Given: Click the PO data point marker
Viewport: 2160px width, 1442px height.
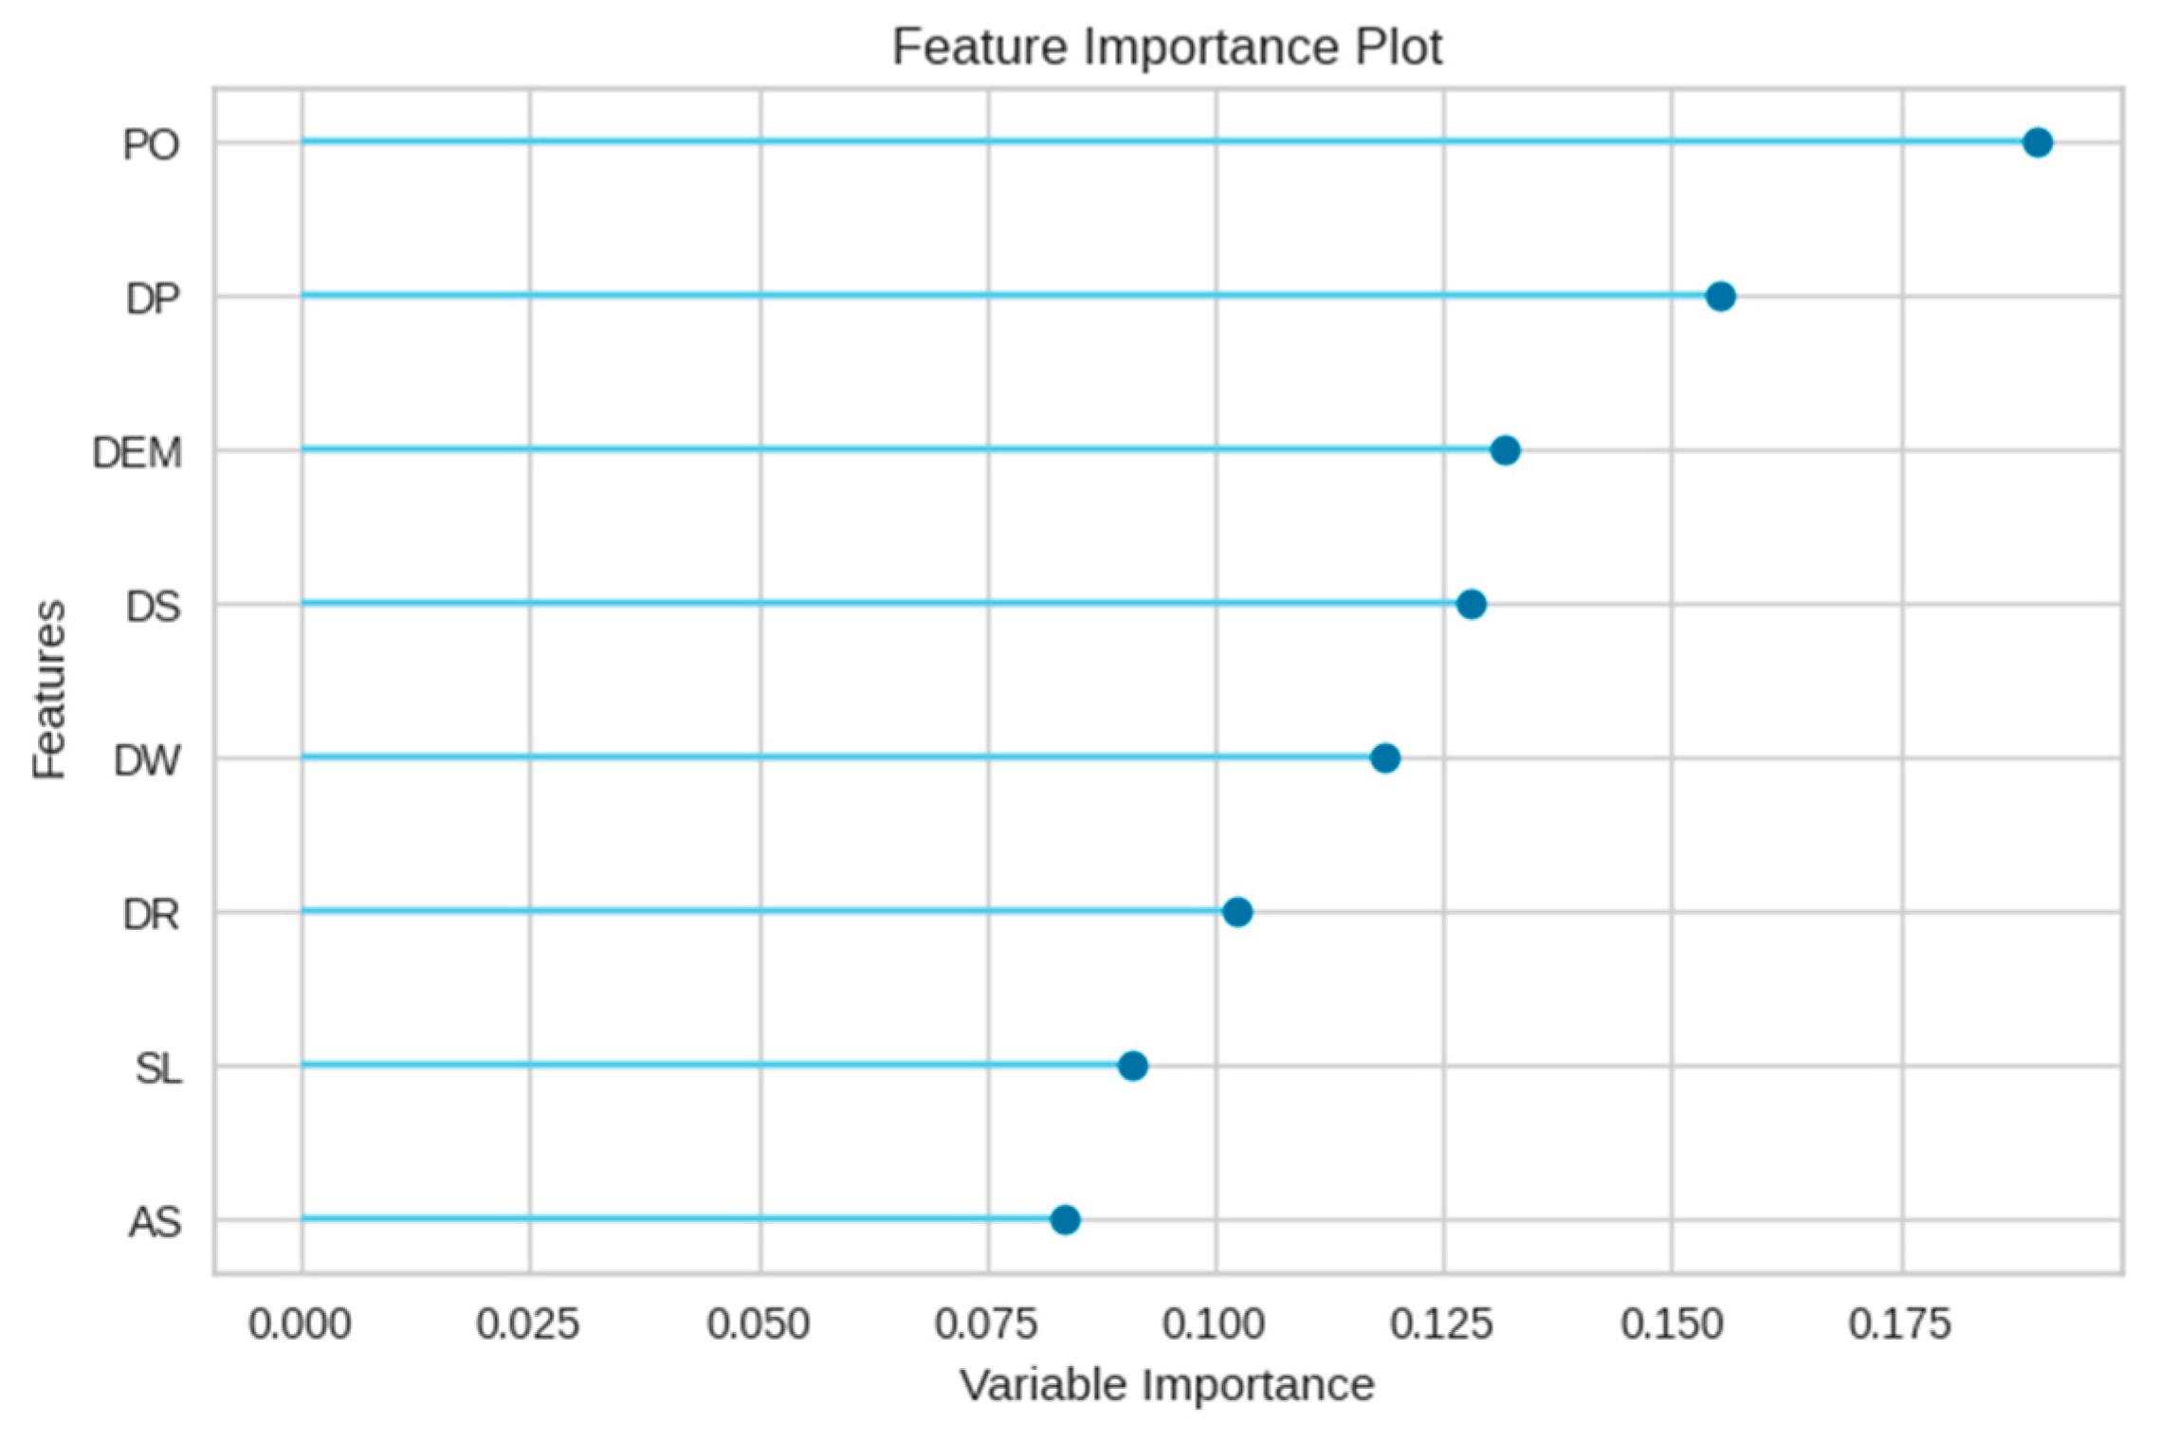Looking at the screenshot, I should coord(2037,143).
